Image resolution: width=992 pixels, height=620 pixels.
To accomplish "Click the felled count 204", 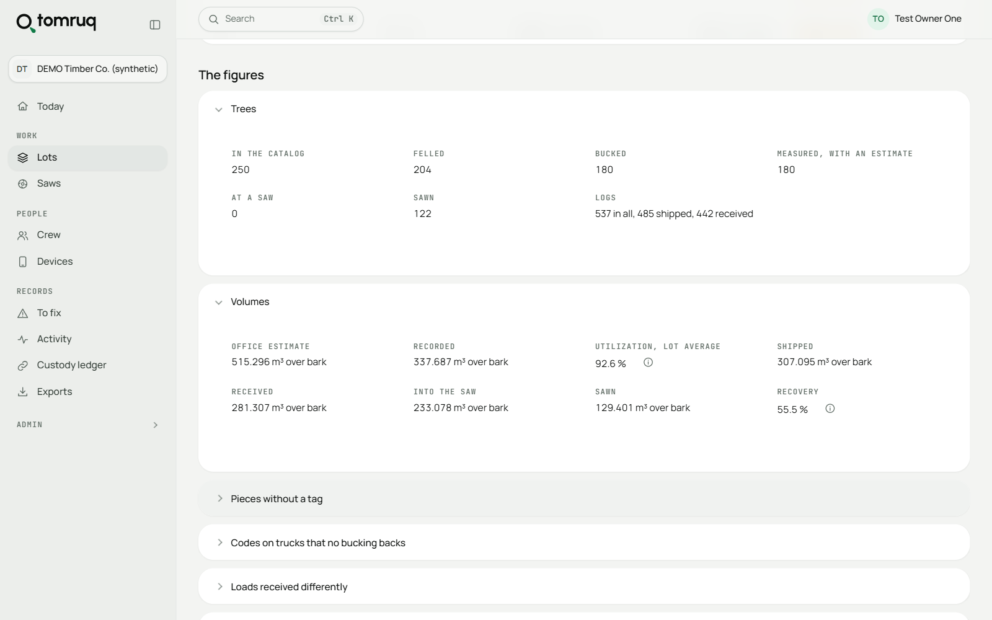I will click(422, 170).
